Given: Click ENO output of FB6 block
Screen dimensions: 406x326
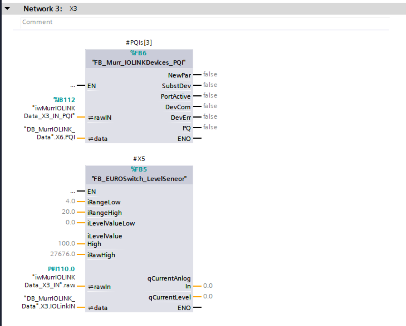Looking at the screenshot, I should [184, 139].
